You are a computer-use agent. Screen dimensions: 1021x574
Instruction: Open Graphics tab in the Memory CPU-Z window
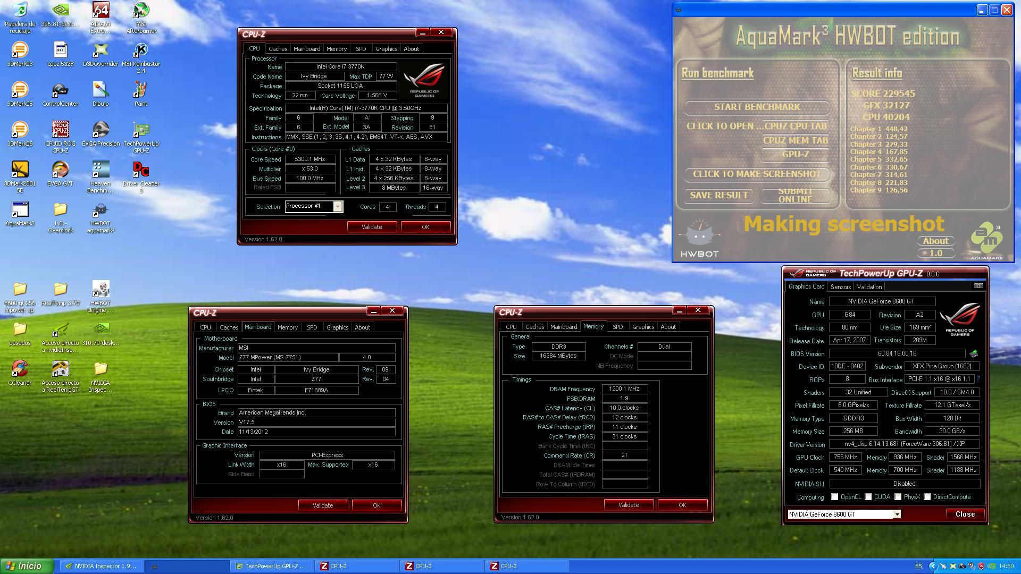(643, 327)
